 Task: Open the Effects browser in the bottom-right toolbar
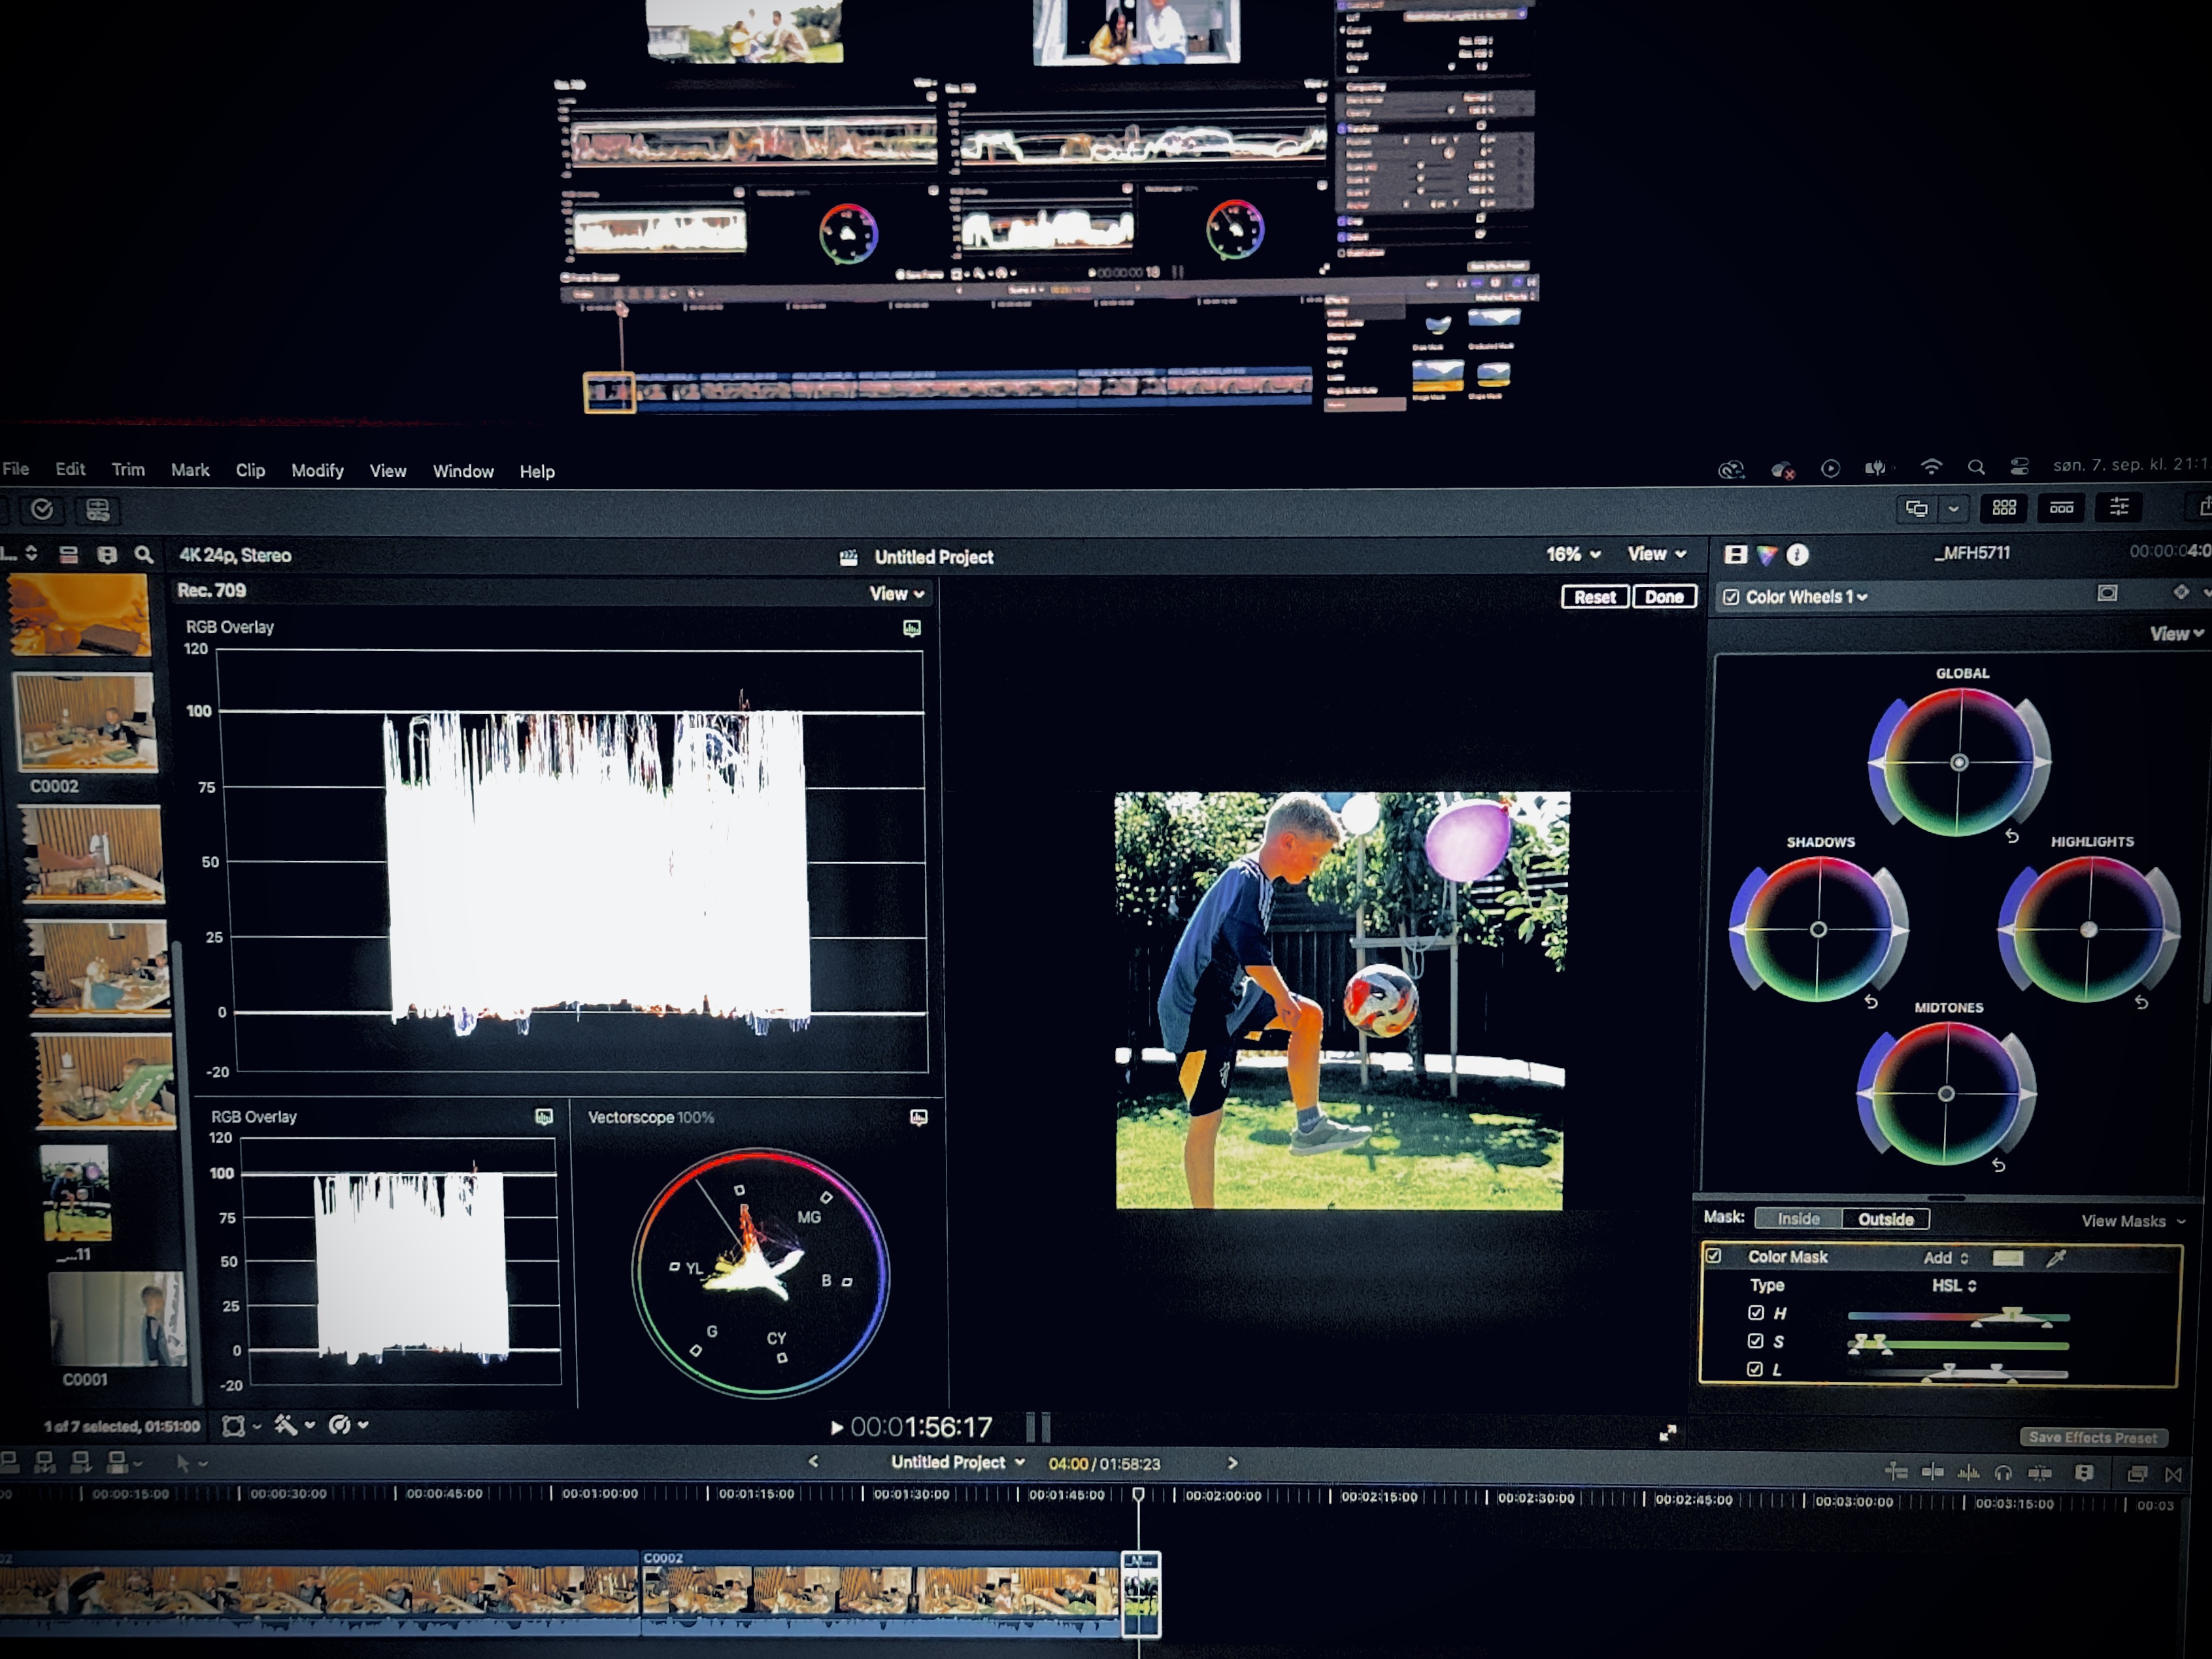coord(2138,1474)
